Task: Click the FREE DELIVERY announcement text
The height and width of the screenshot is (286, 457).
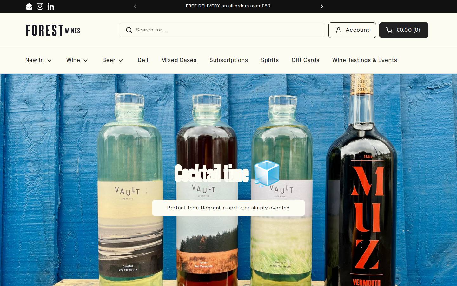Action: click(228, 6)
